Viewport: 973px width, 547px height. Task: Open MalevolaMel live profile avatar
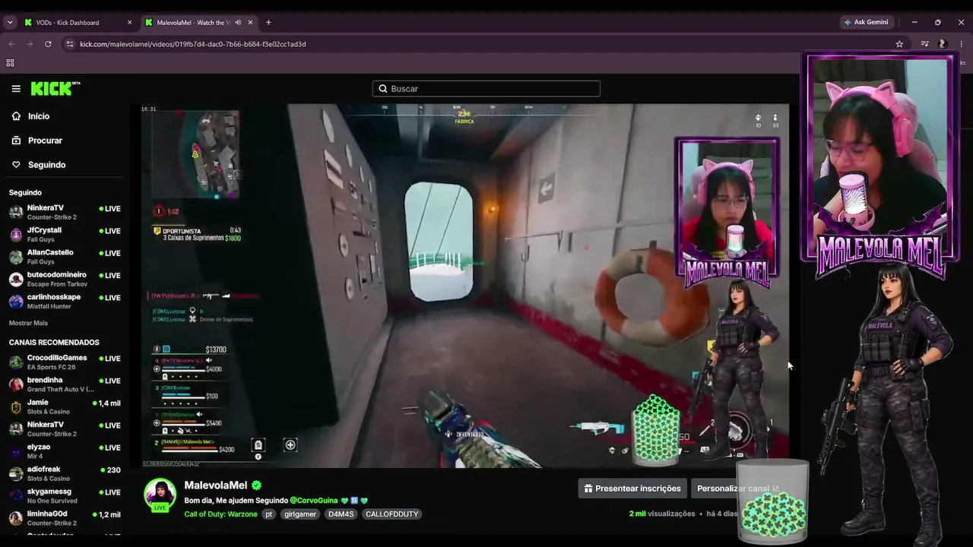click(x=160, y=495)
